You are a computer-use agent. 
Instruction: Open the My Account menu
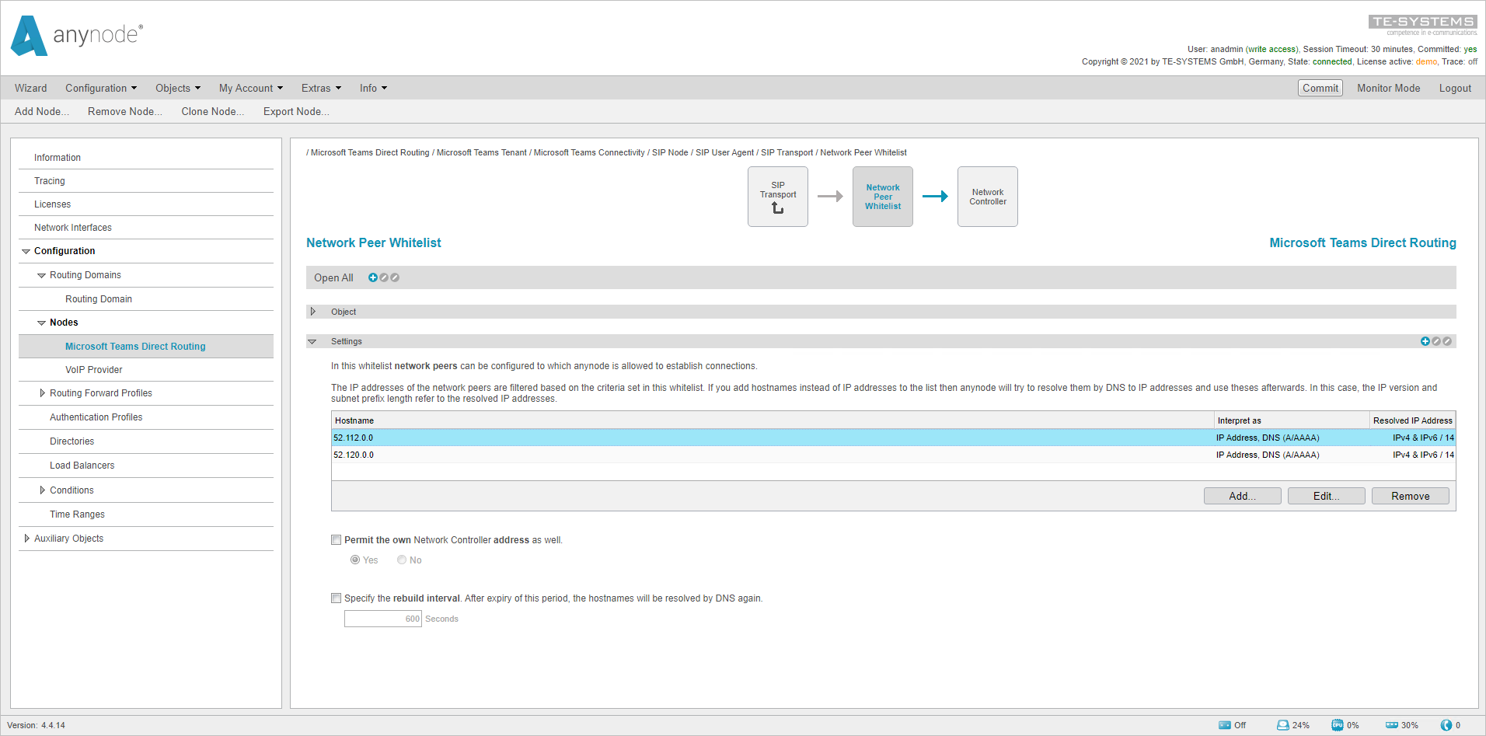point(251,89)
